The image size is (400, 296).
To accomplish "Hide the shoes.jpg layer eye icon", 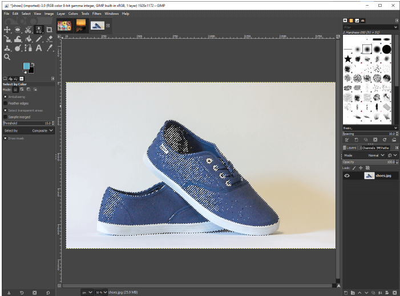I will [347, 176].
